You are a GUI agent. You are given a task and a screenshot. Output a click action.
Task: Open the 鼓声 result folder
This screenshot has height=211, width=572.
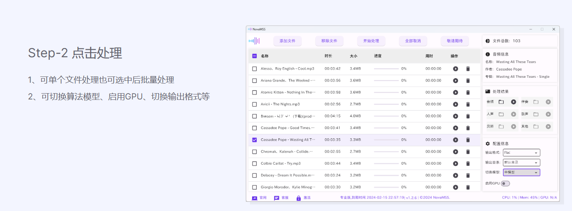tap(536, 114)
